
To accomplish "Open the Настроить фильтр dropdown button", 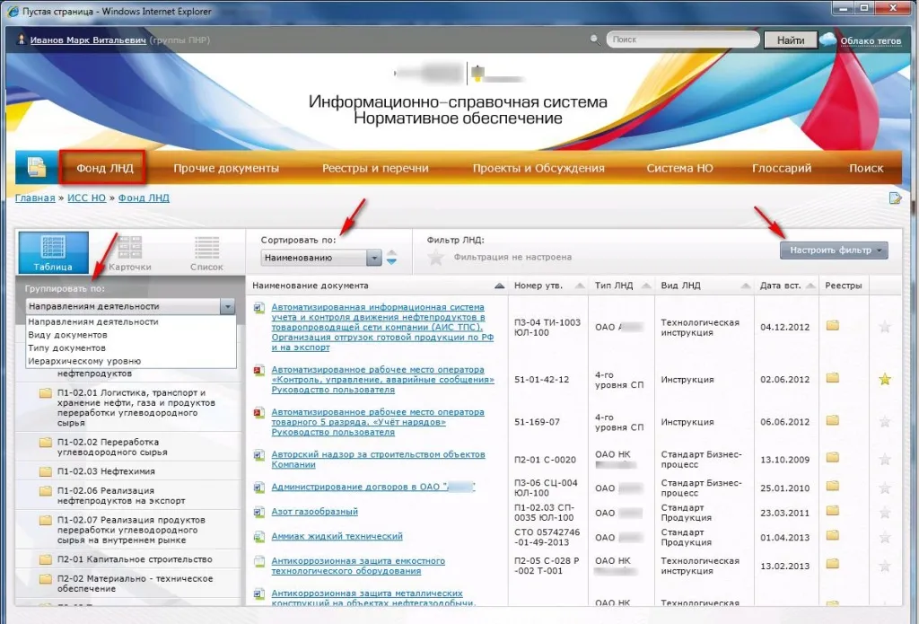I will (834, 250).
